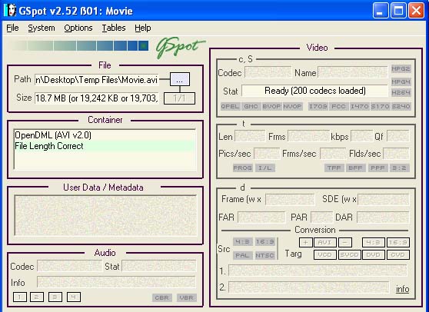The width and height of the screenshot is (429, 312).
Task: Click the Targ 4:3 button
Action: coord(374,242)
